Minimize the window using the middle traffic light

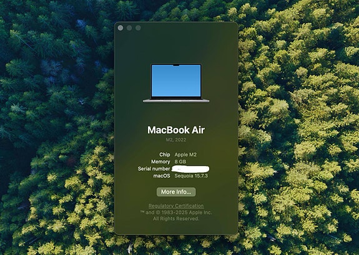(129, 28)
